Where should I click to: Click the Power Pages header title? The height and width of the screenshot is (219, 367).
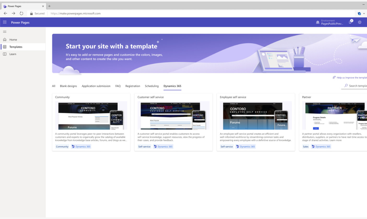point(20,23)
